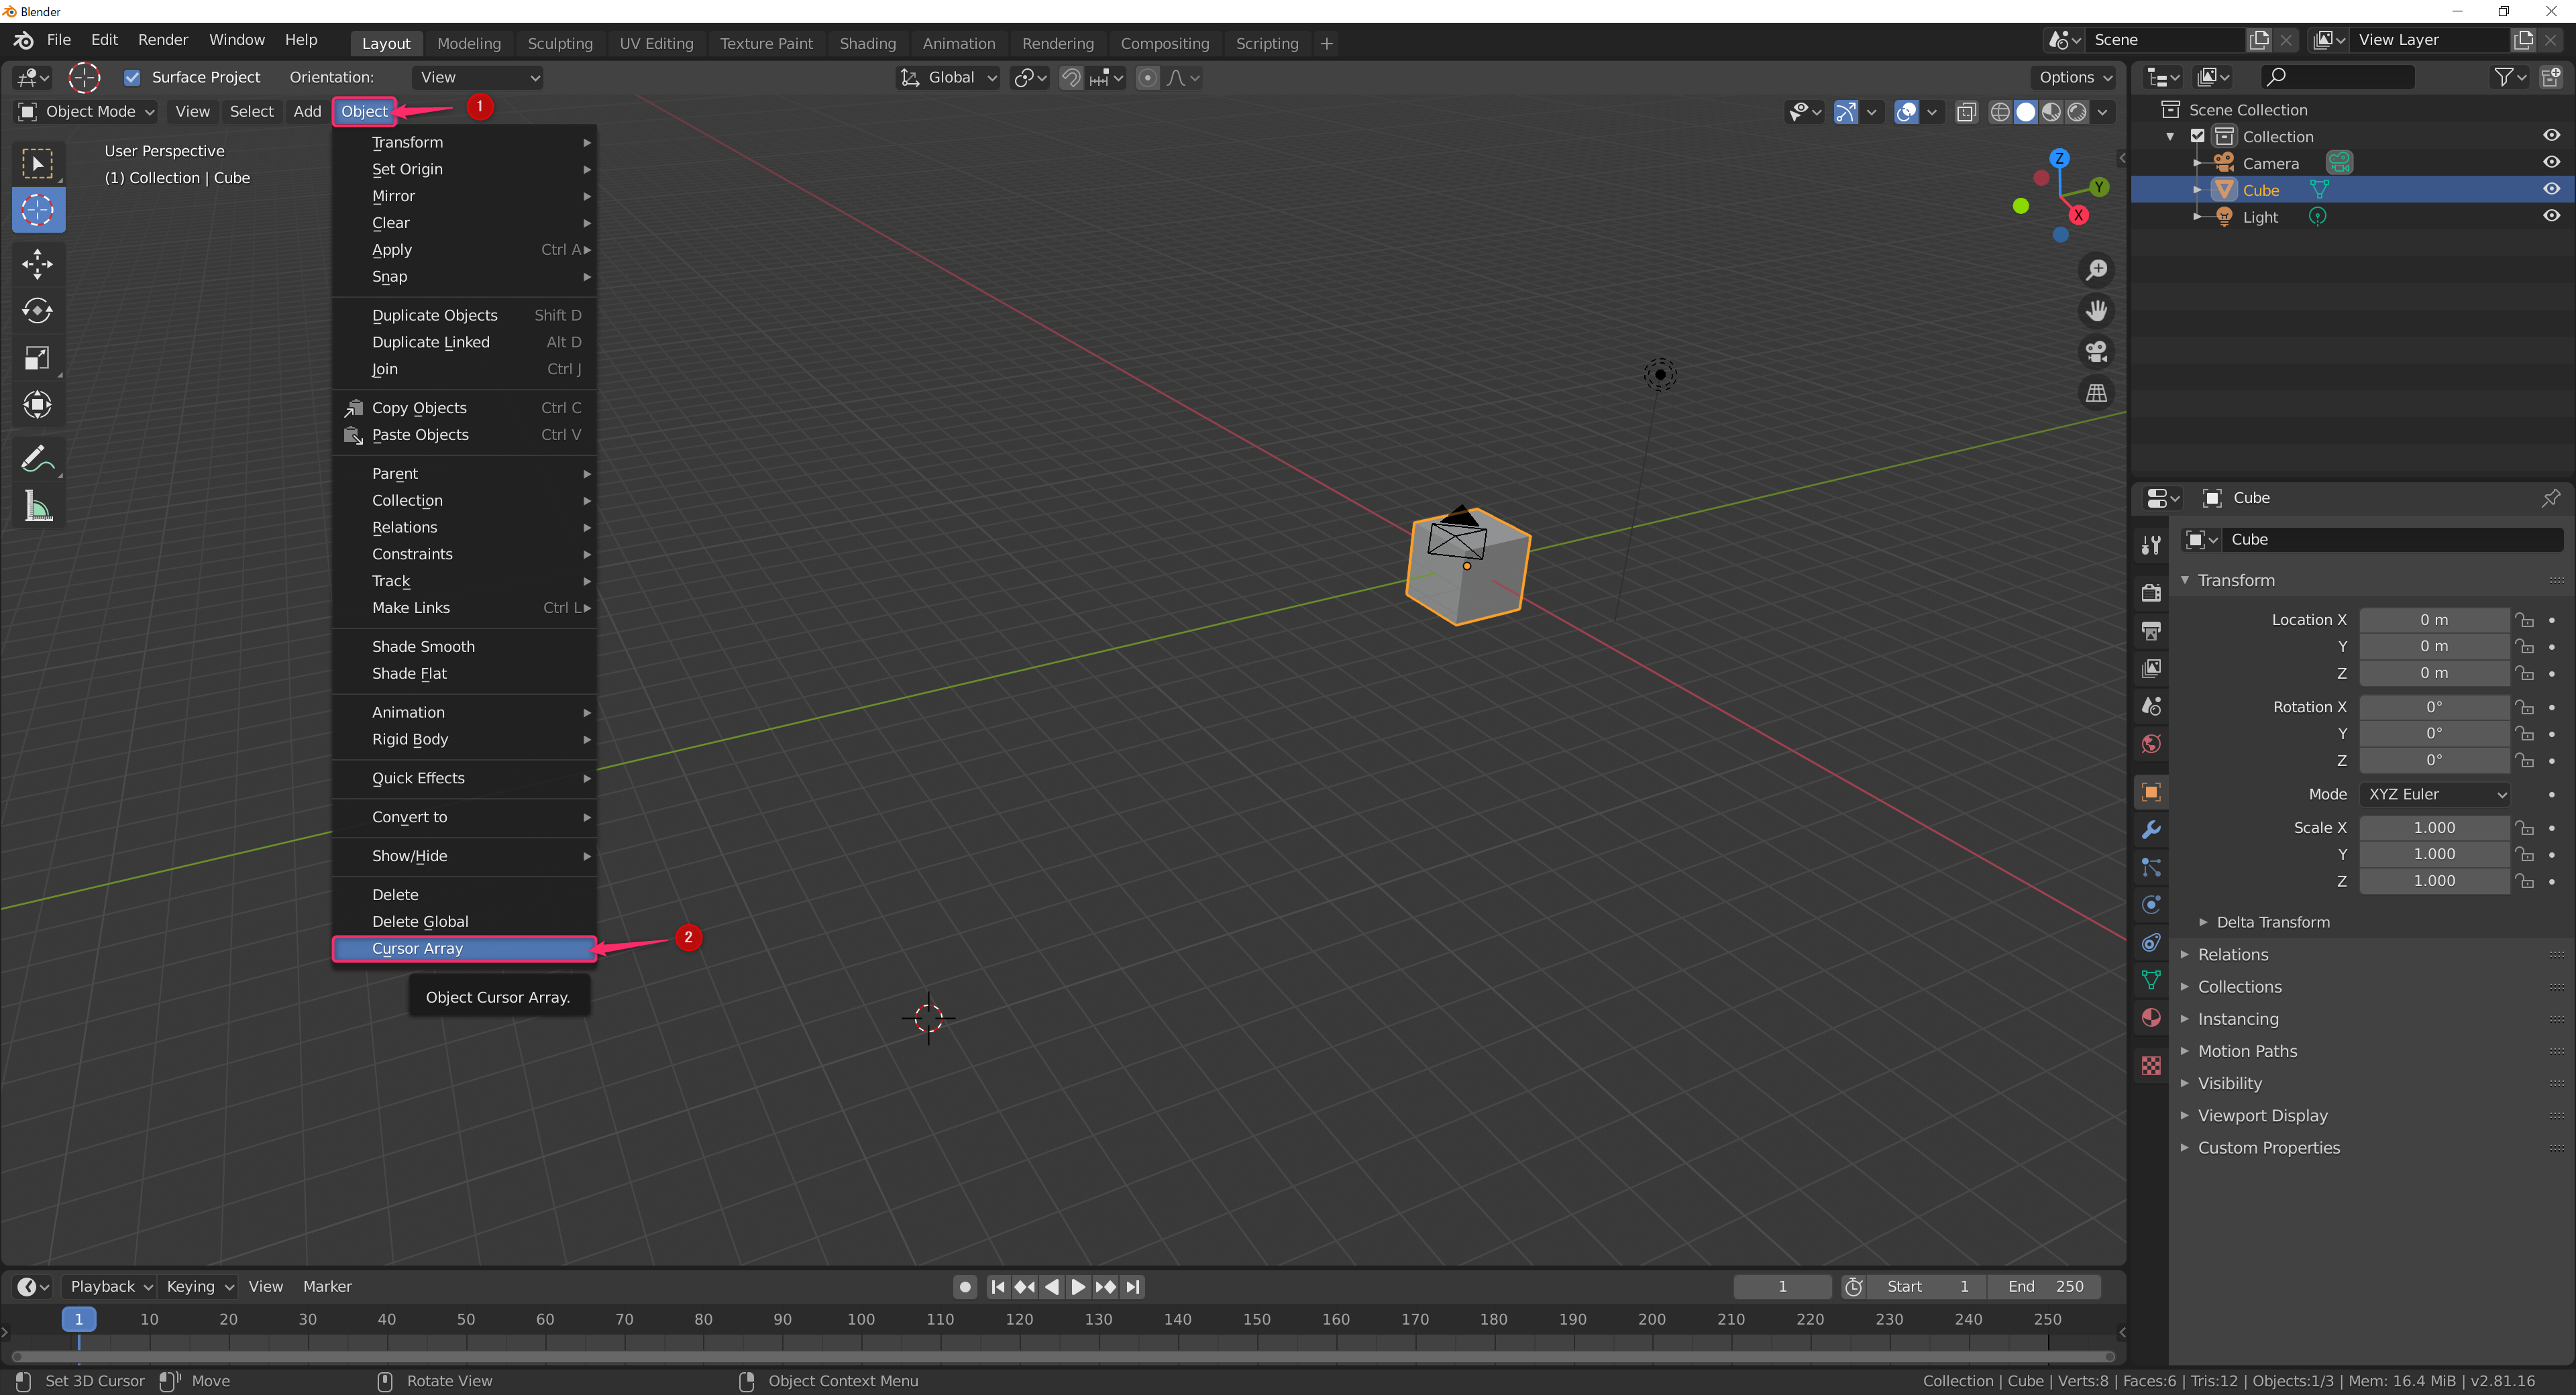The height and width of the screenshot is (1395, 2576).
Task: Open the Particles properties tab
Action: pos(2151,867)
